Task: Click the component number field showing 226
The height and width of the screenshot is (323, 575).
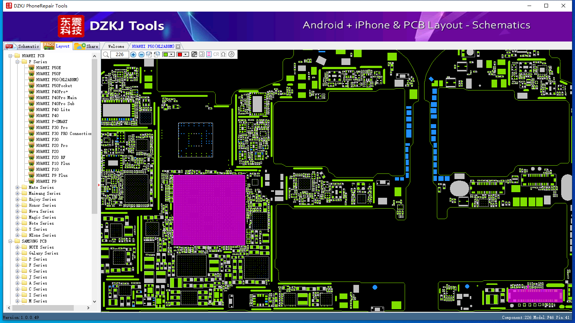Action: pos(120,55)
